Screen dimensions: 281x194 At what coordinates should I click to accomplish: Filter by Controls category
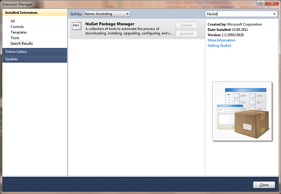point(17,27)
